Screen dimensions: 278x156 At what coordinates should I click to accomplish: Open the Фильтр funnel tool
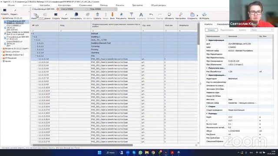tap(131, 14)
